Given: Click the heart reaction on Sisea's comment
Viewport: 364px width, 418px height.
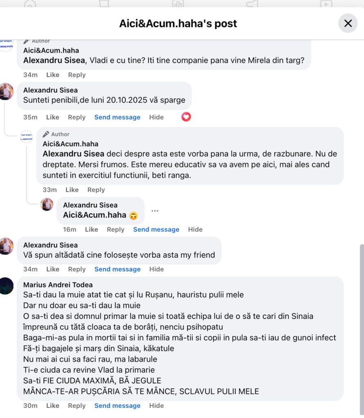Looking at the screenshot, I should point(186,117).
